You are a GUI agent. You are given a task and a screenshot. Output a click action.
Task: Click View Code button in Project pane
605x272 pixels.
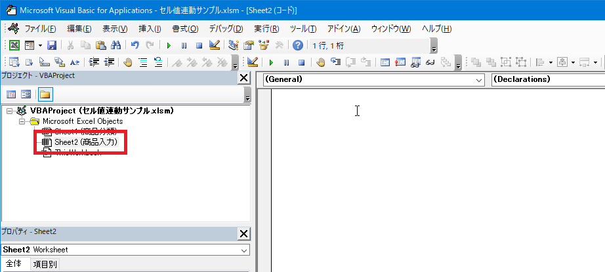tap(12, 94)
